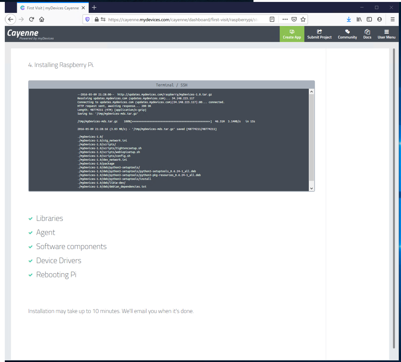Click the Create App button
The height and width of the screenshot is (362, 401).
click(x=292, y=34)
